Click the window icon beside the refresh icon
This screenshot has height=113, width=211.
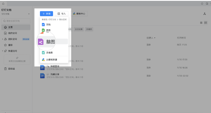tap(207, 4)
